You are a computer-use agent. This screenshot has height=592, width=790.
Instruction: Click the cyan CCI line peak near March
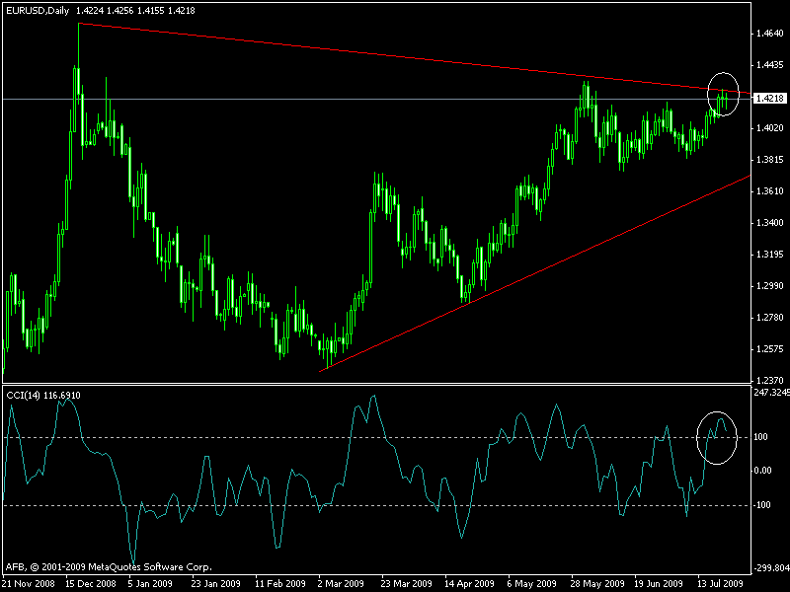373,397
